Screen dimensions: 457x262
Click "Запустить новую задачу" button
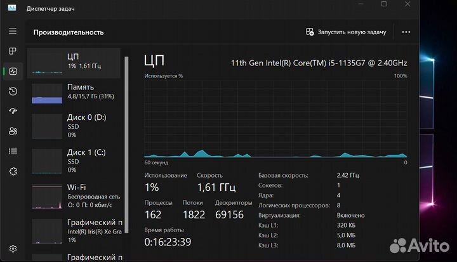point(346,32)
